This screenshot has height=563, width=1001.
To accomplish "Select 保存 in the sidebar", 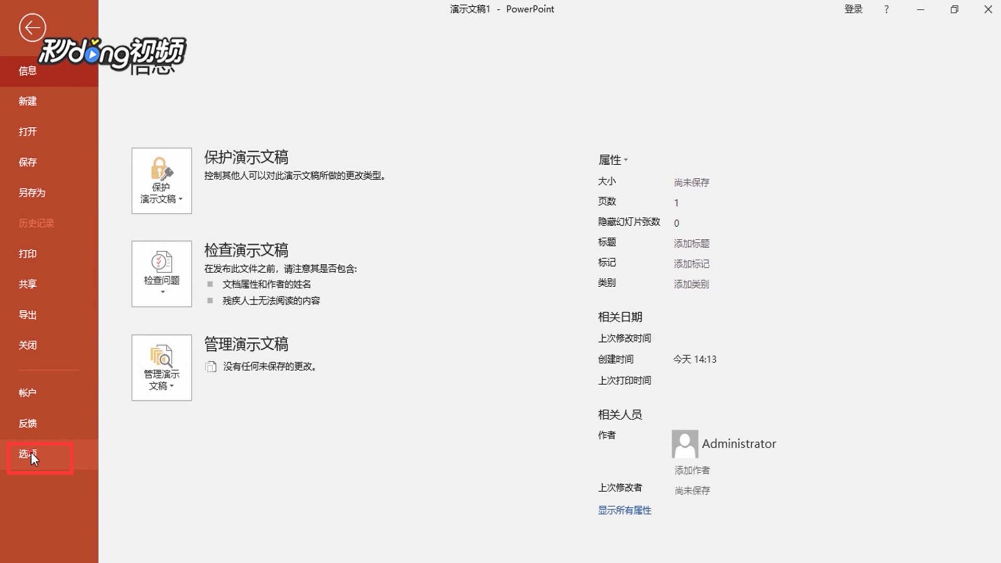I will 49,162.
